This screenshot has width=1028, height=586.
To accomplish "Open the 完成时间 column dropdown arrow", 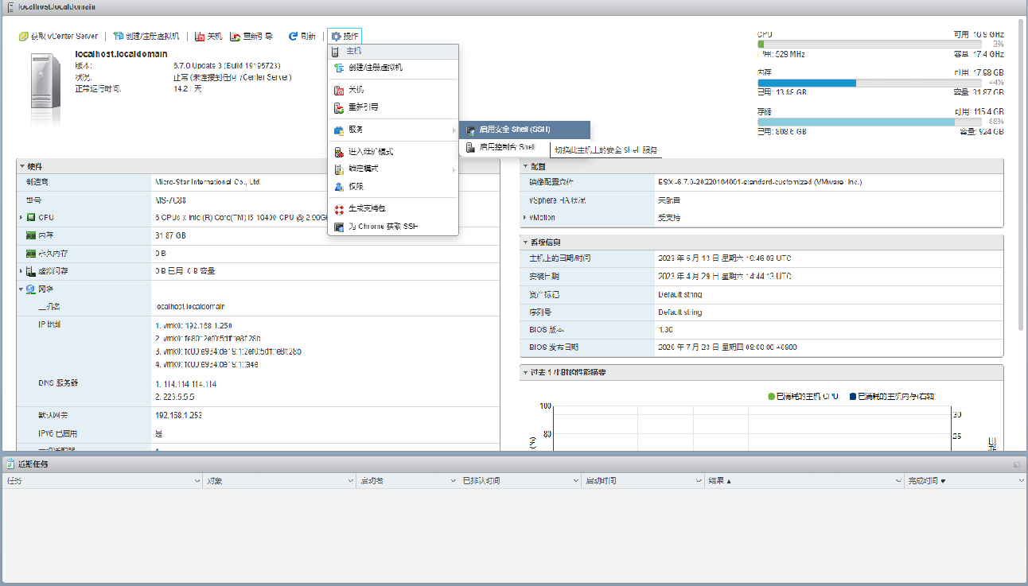I will point(1022,481).
